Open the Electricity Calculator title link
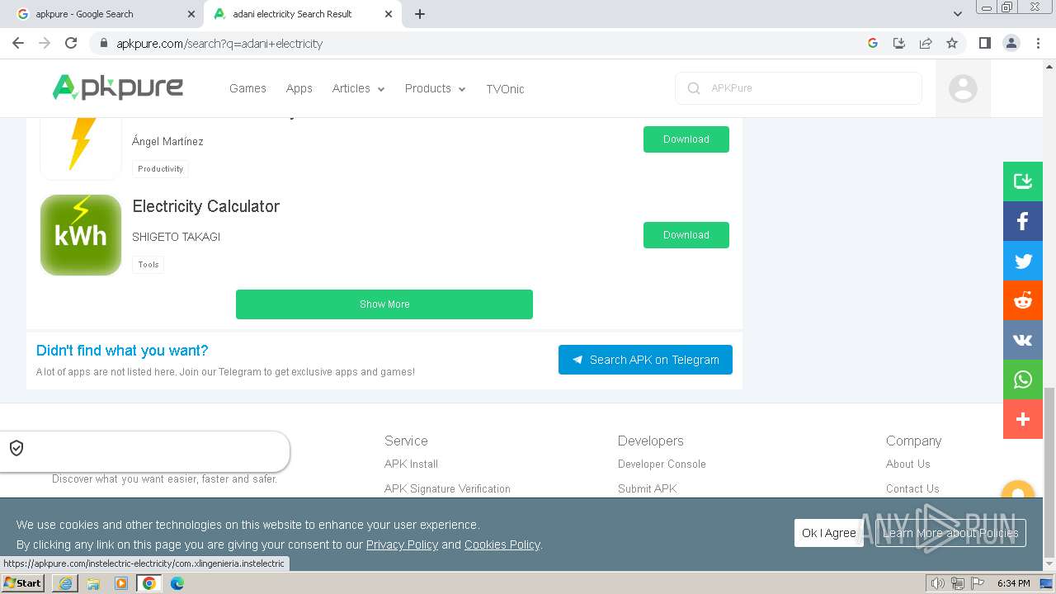1056x594 pixels. (x=205, y=206)
